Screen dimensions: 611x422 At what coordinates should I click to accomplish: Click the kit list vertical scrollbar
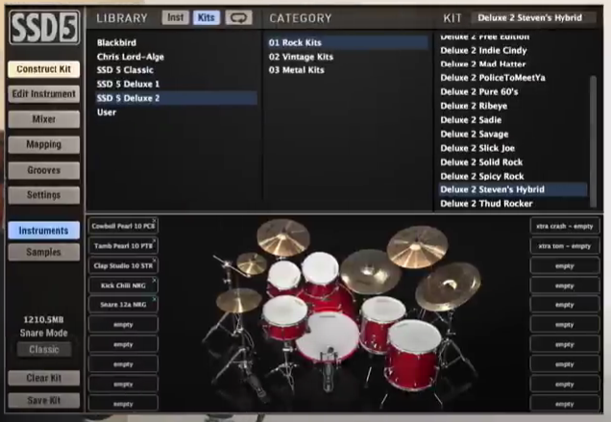tap(593, 141)
